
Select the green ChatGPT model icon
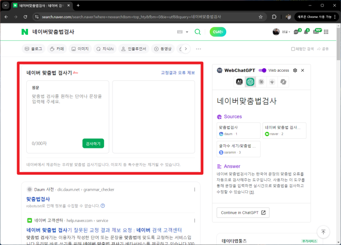coord(250,82)
